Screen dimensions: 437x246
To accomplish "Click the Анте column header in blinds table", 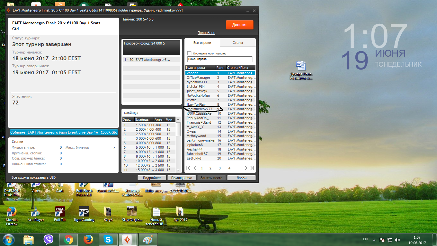I will coord(159,119).
